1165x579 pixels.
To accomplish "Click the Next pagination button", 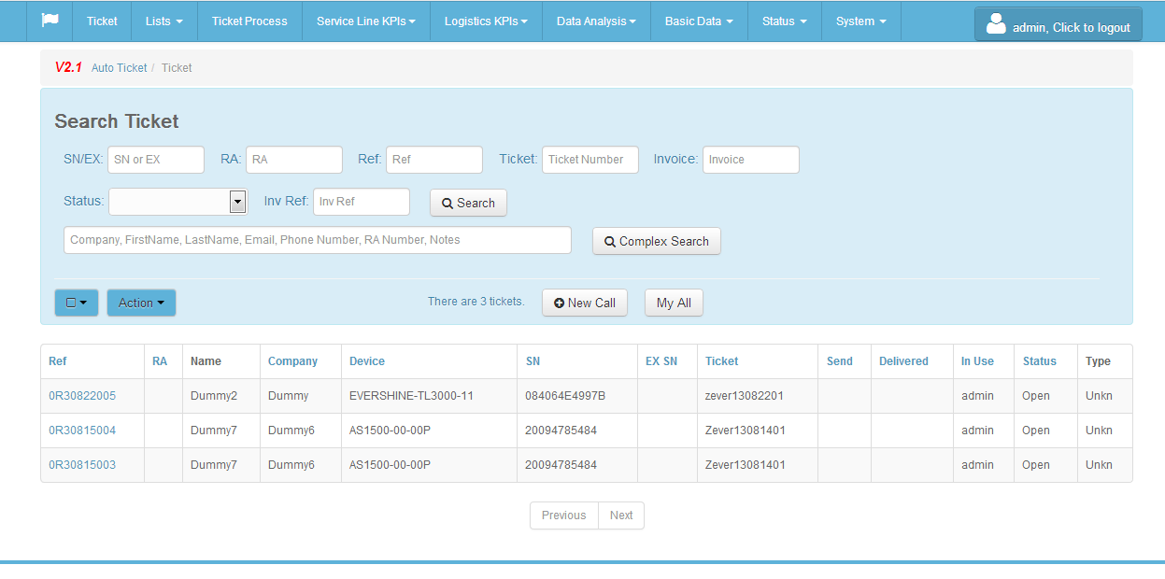I will [621, 515].
